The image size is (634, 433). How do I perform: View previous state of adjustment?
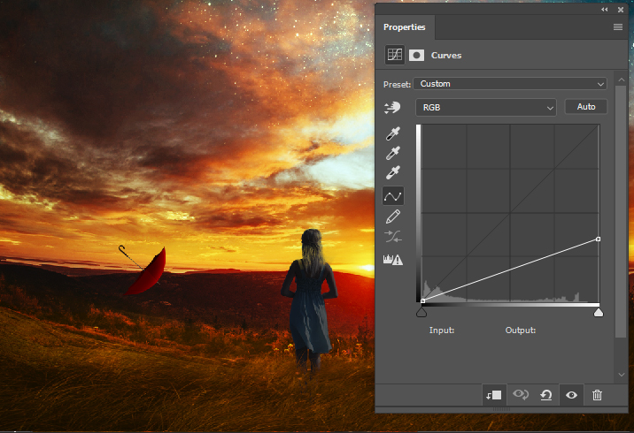521,395
